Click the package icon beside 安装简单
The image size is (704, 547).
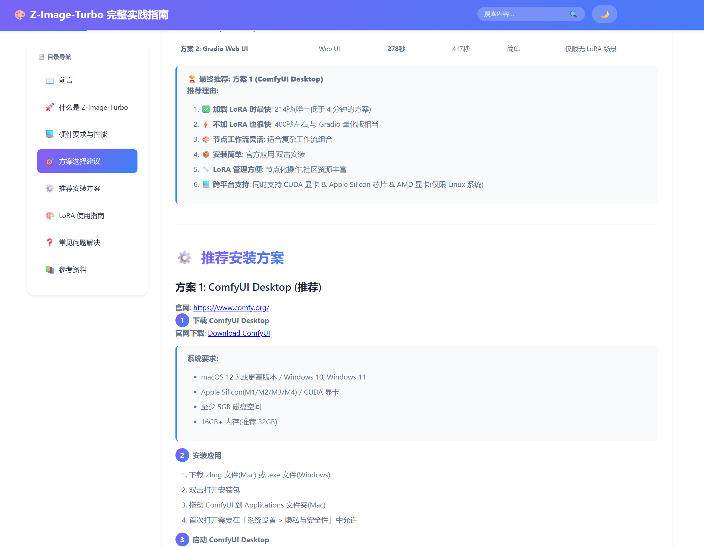pyautogui.click(x=206, y=154)
